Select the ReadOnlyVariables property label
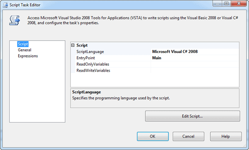The height and width of the screenshot is (150, 249). pos(93,64)
